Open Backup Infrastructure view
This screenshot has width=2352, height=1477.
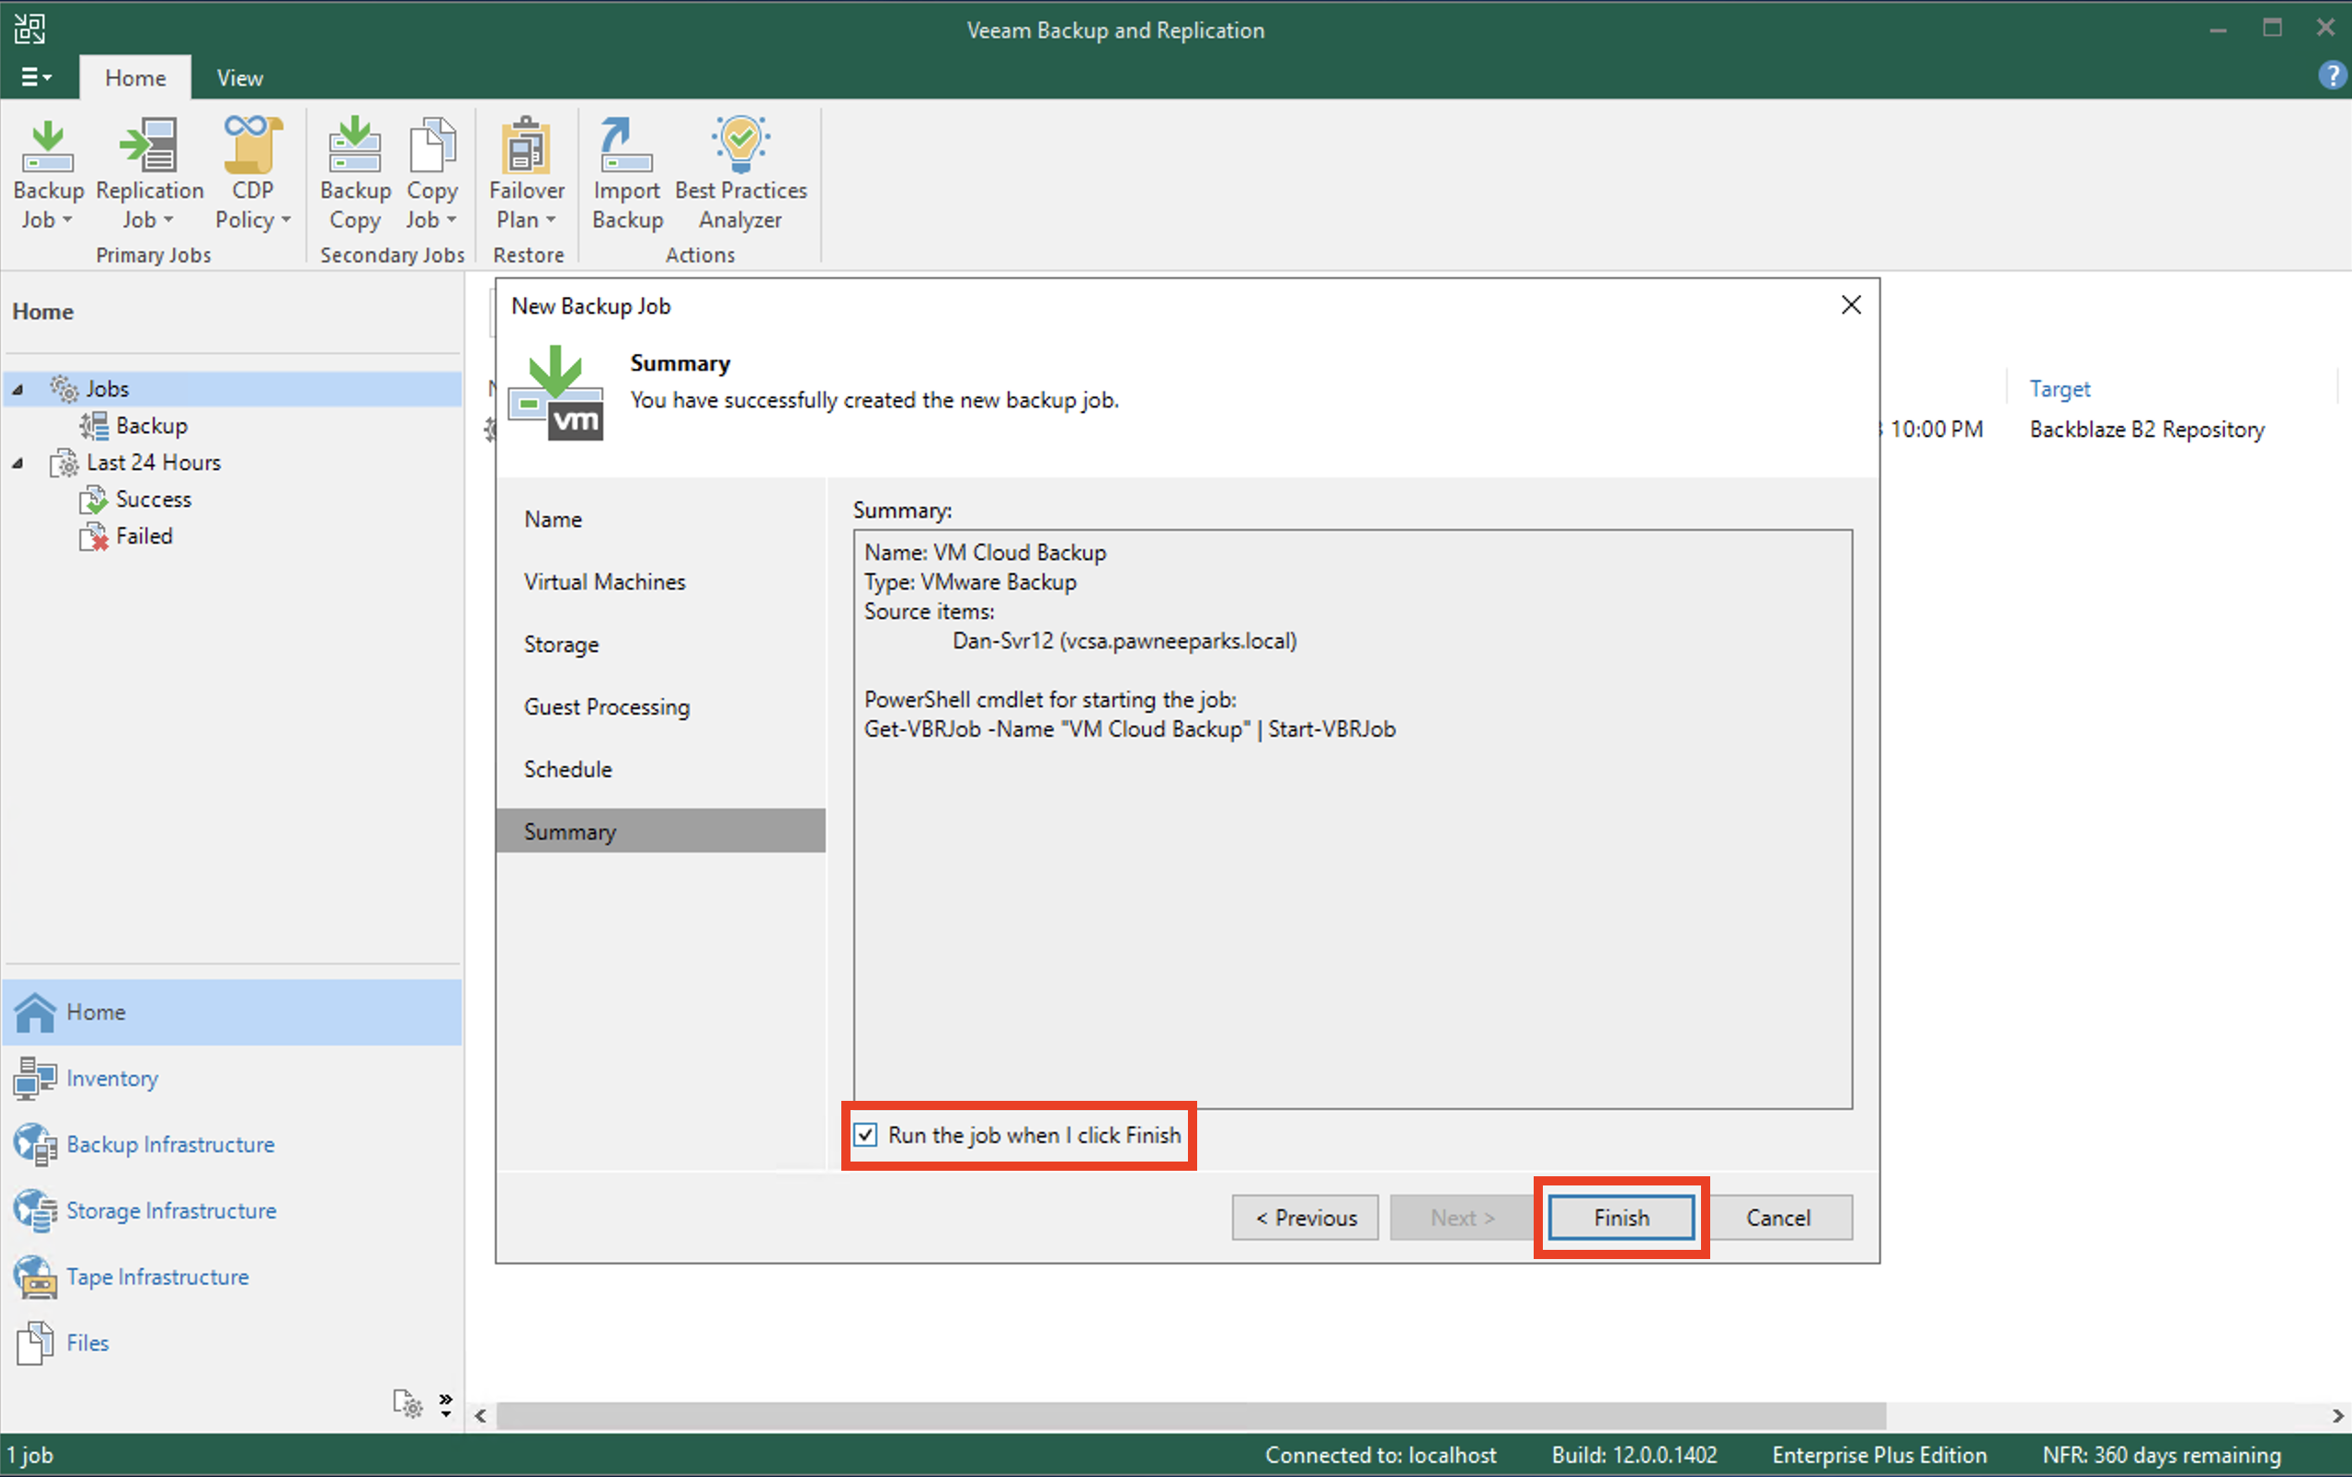233,1144
